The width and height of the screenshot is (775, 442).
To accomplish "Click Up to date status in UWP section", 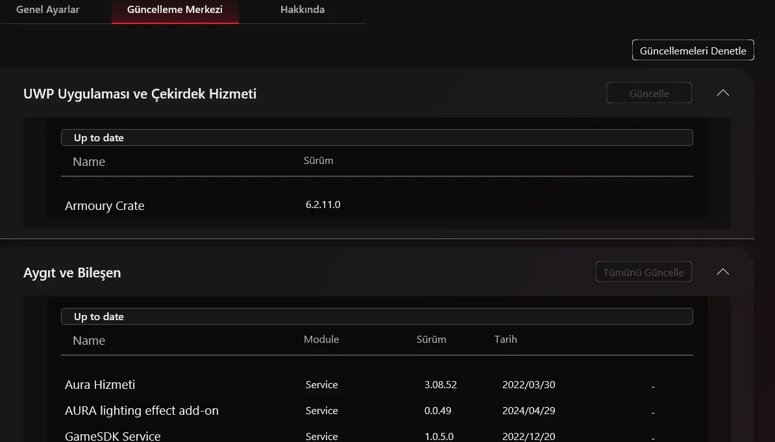I will point(376,137).
